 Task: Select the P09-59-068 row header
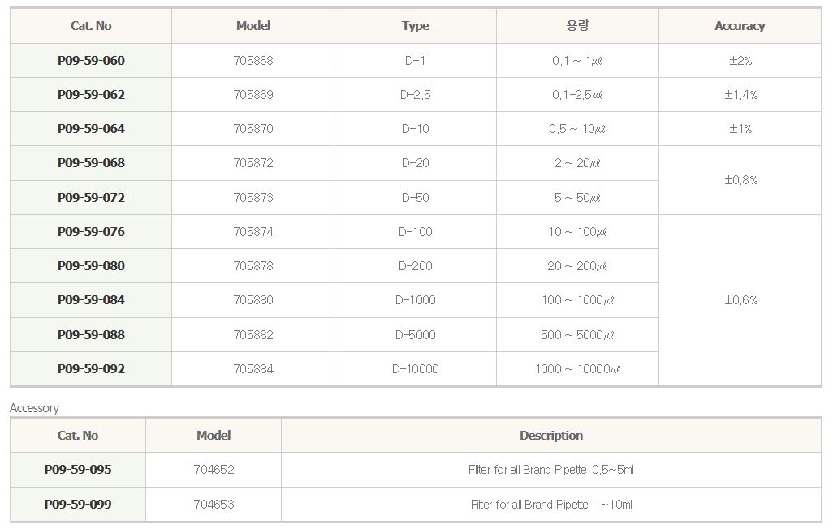91,163
